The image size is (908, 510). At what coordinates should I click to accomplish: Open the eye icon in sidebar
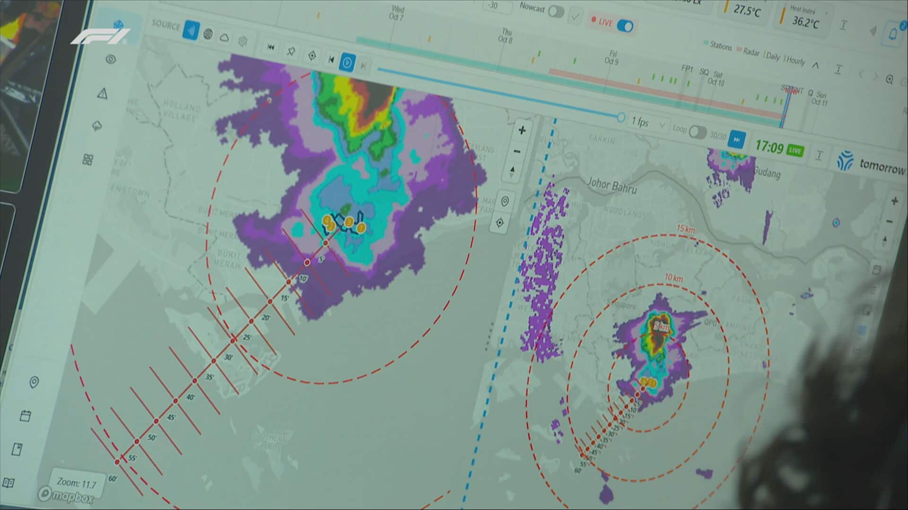[x=111, y=59]
